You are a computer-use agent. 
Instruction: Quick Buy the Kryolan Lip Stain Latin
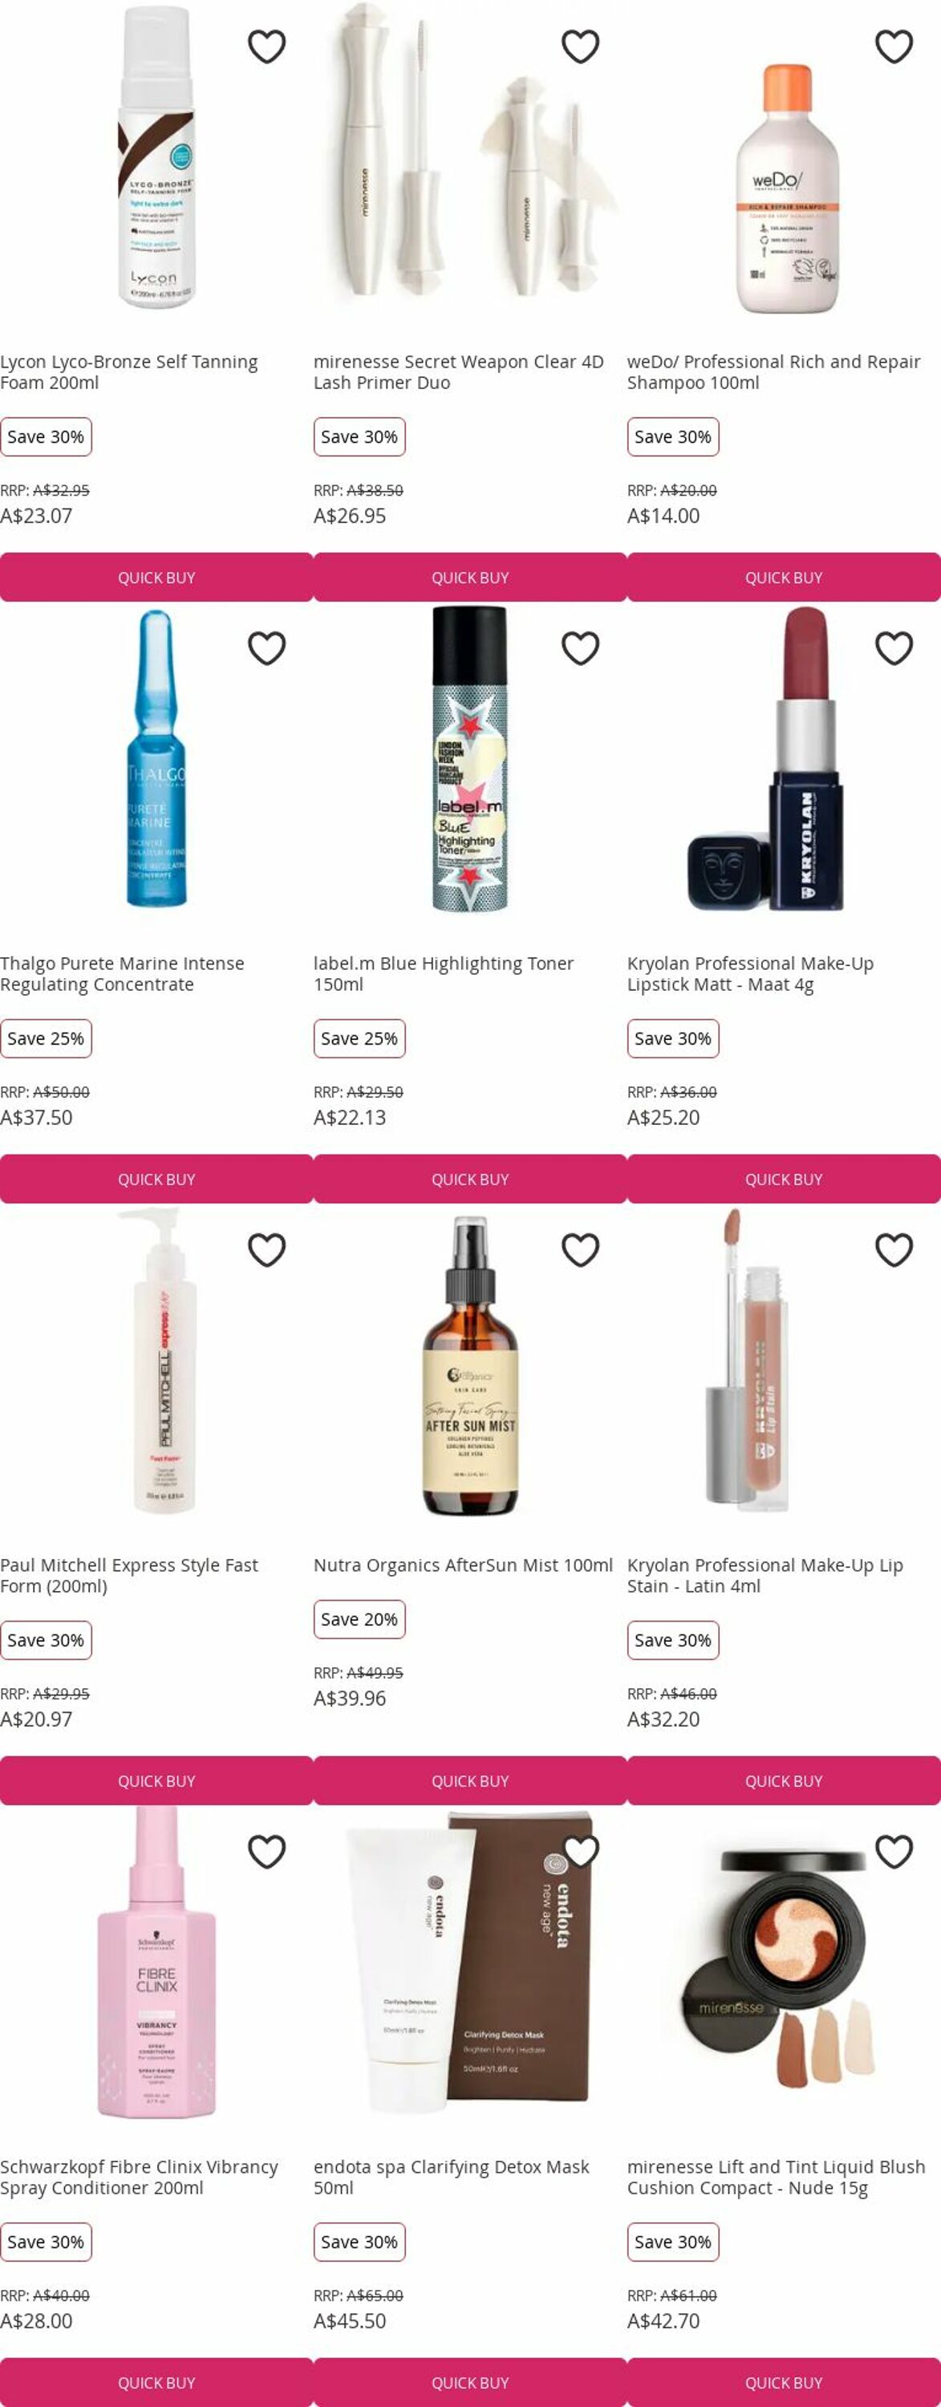(784, 1781)
